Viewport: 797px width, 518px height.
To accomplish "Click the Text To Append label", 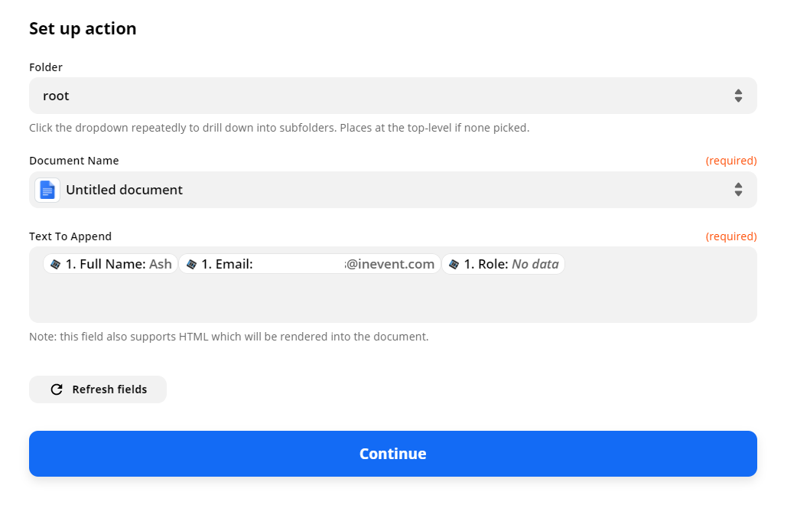I will click(70, 236).
